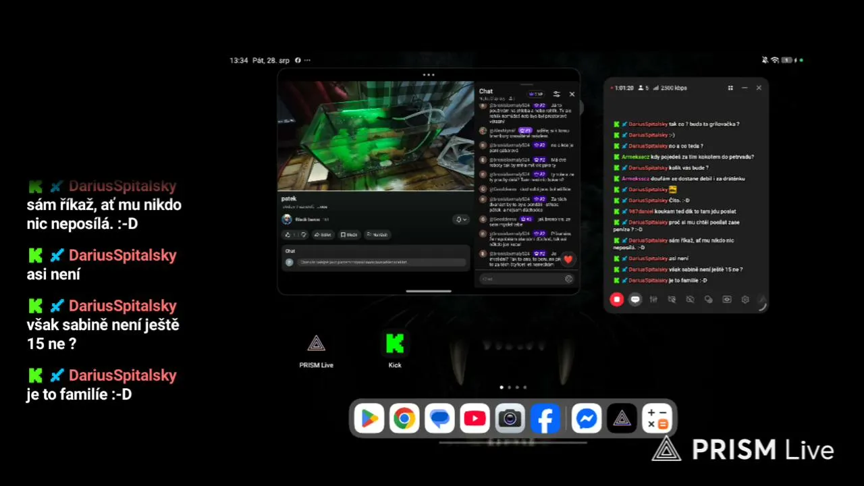This screenshot has width=864, height=486.
Task: Launch the Calculator from the dock
Action: 657,419
